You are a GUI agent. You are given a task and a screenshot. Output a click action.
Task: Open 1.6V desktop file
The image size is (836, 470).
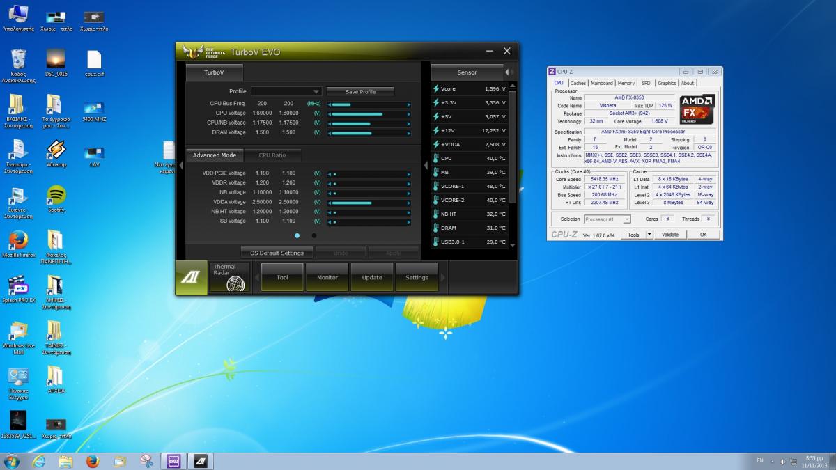(94, 155)
